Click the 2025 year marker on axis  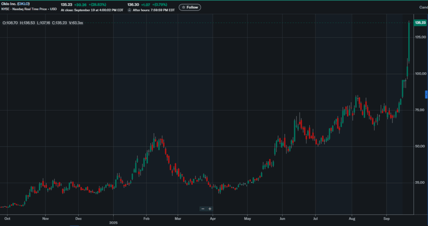point(114,223)
